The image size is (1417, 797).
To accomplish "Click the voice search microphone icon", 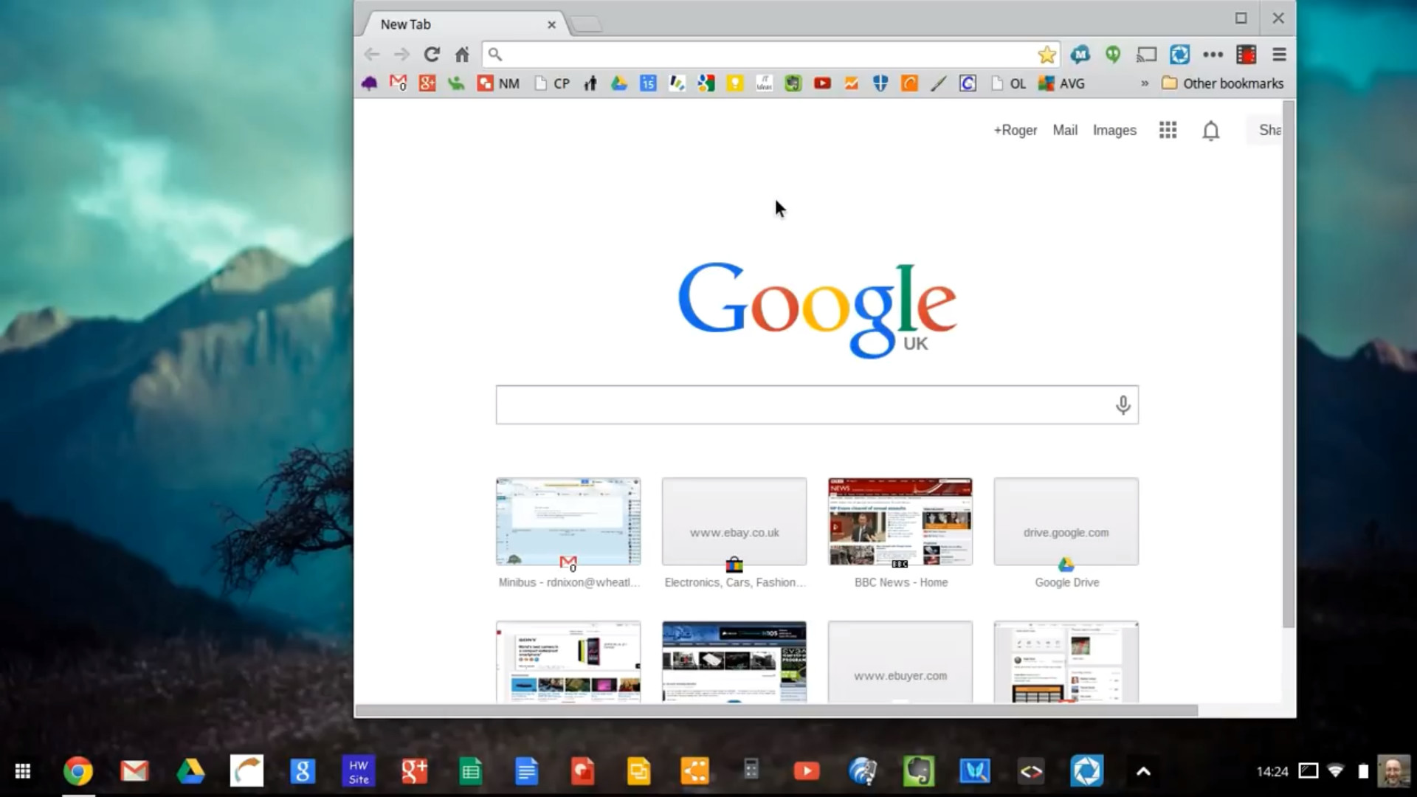I will 1121,405.
